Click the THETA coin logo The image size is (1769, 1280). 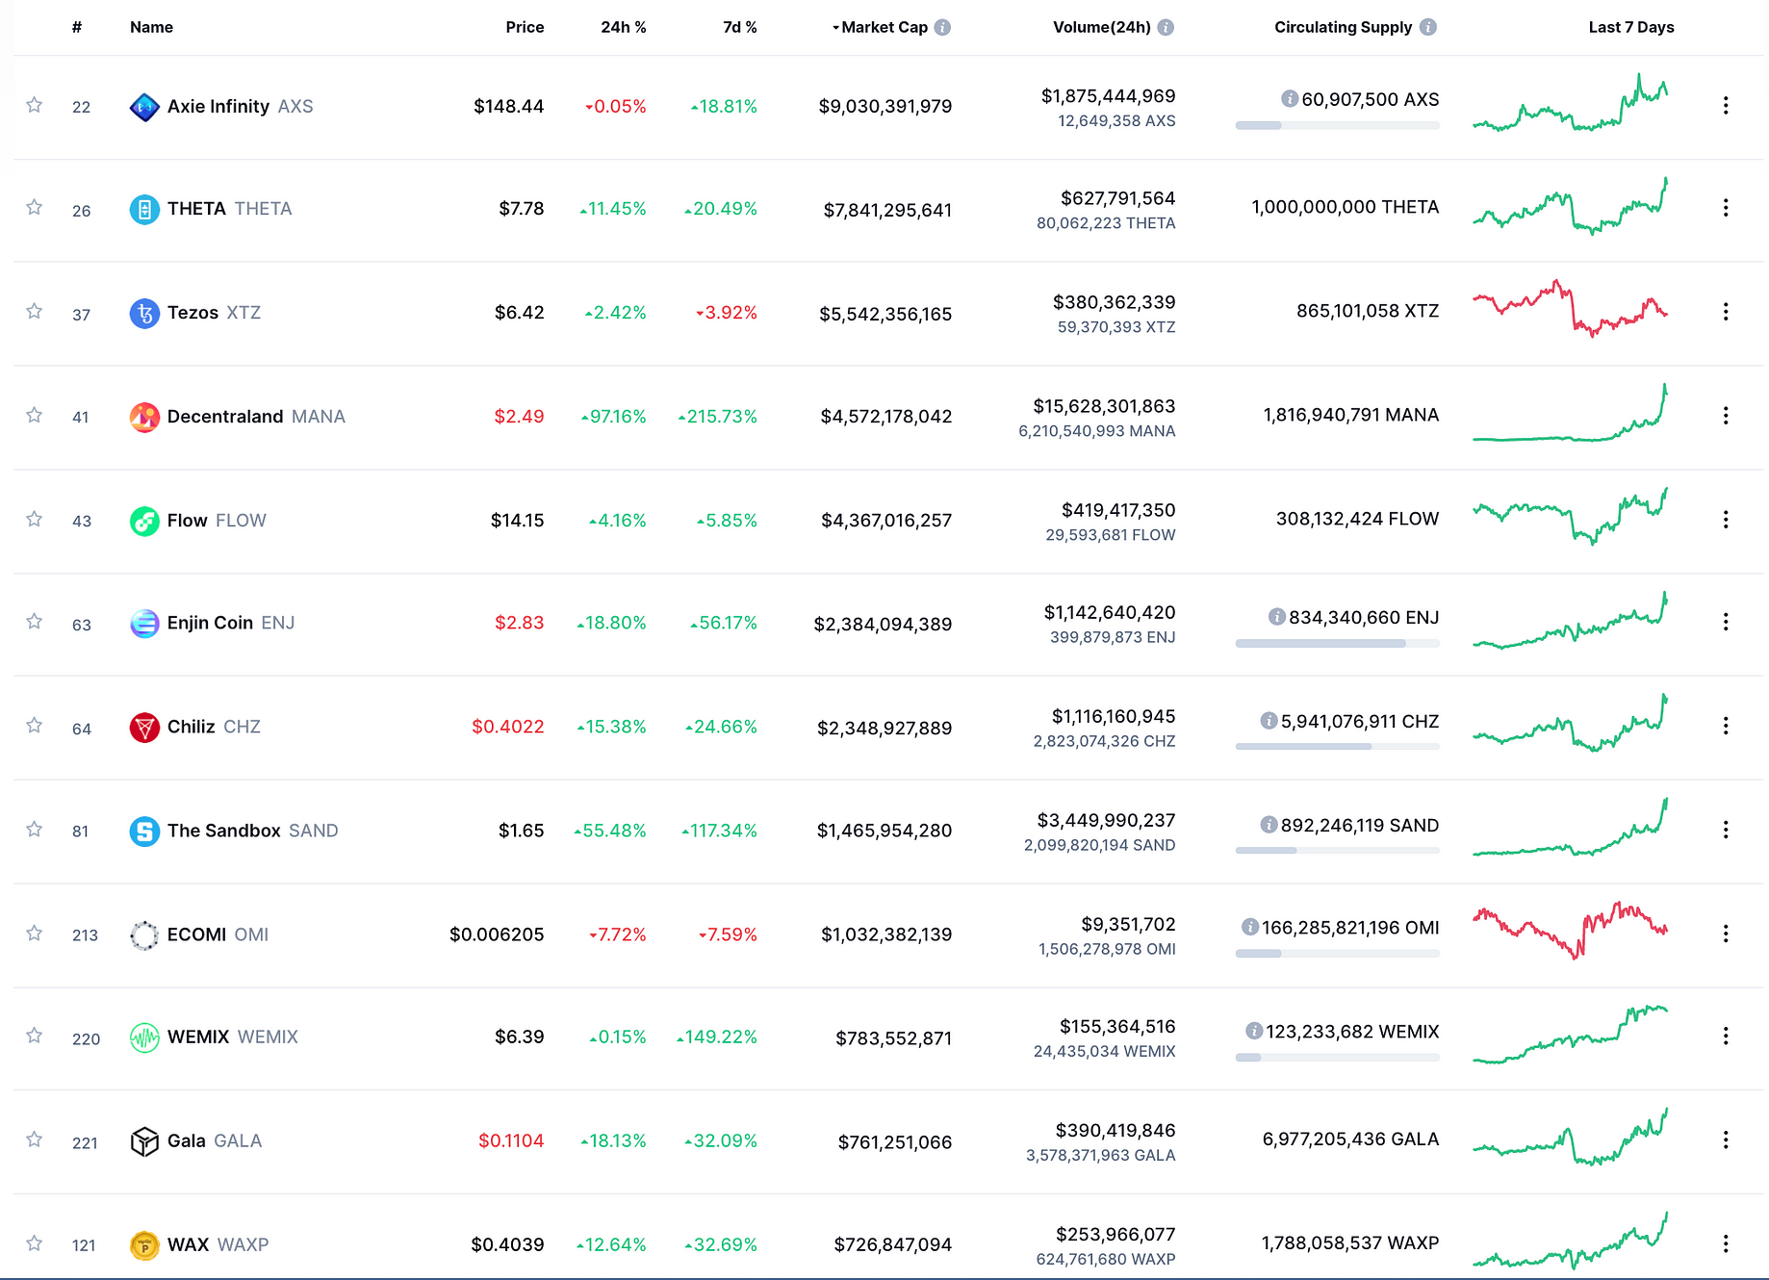(144, 209)
